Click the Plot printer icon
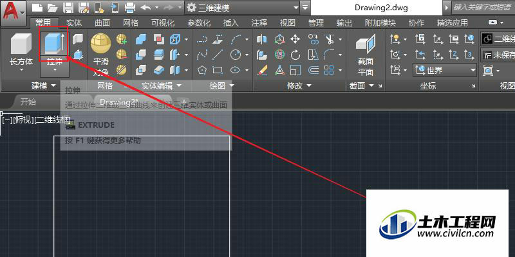515x257 pixels. (x=130, y=8)
